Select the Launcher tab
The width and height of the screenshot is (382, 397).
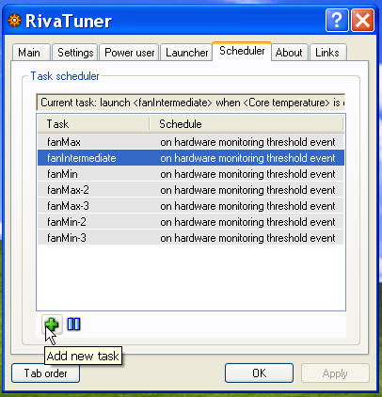(x=186, y=53)
